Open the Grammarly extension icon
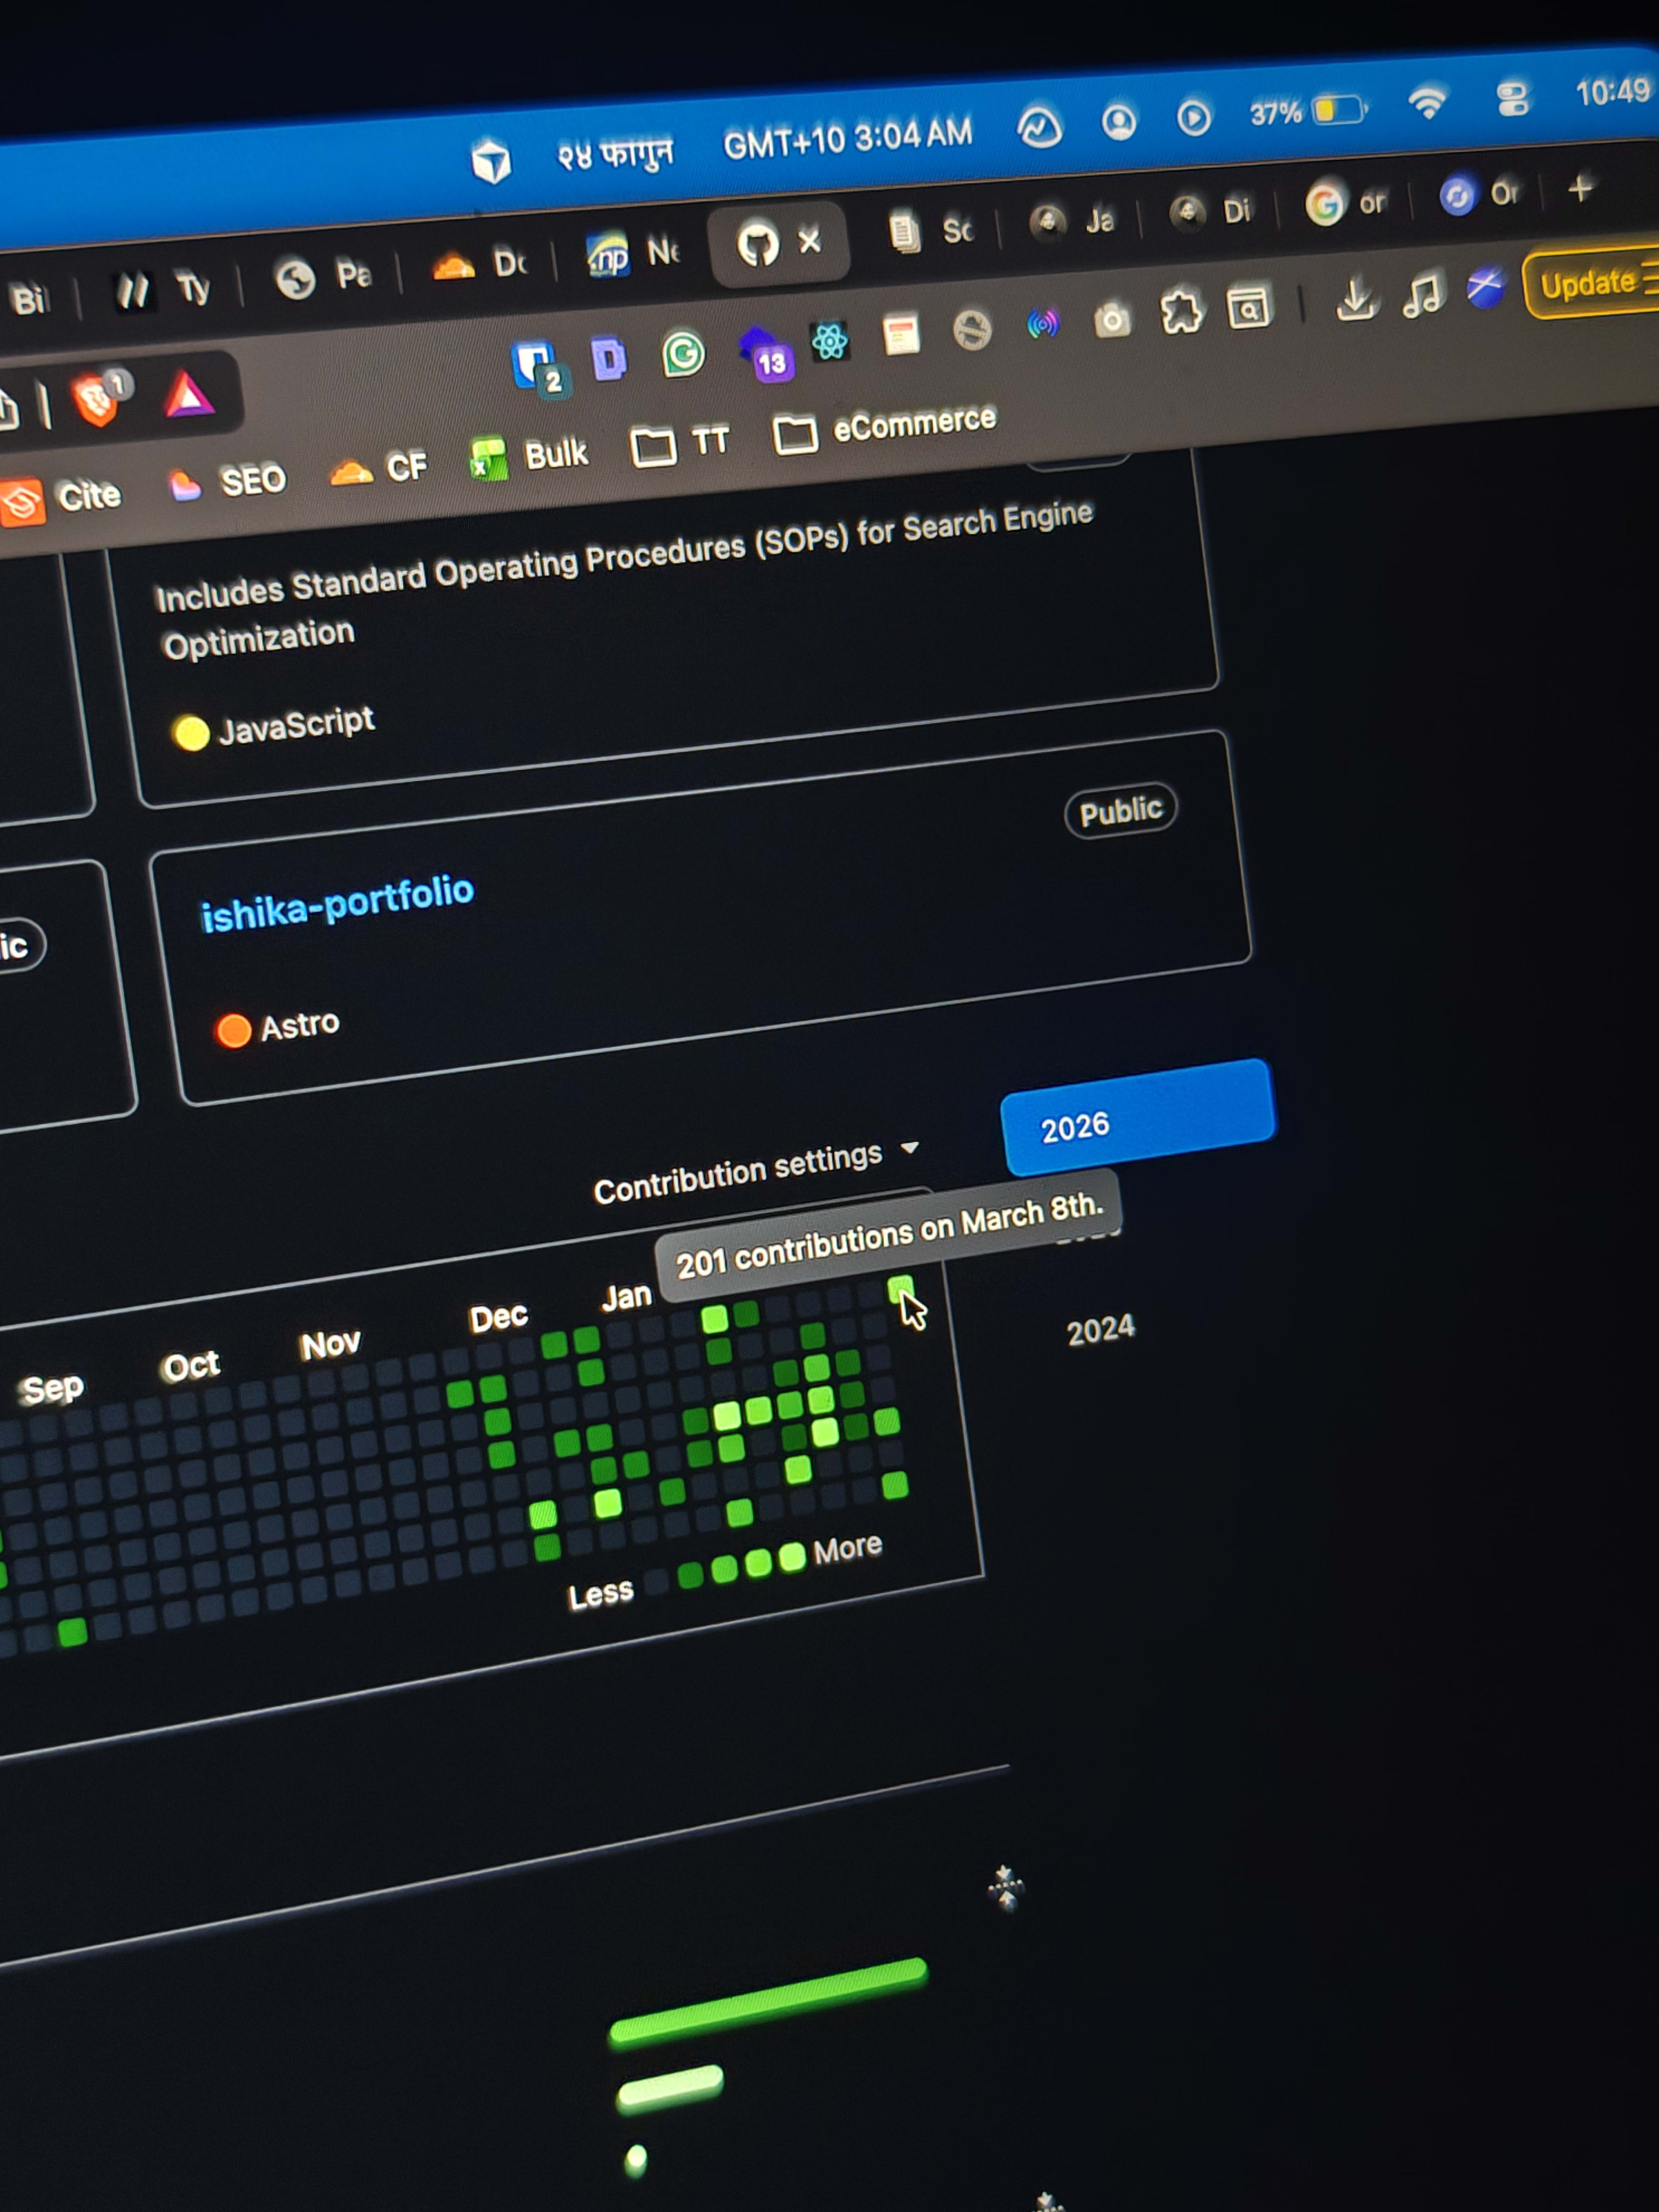The width and height of the screenshot is (1659, 2212). coord(683,354)
